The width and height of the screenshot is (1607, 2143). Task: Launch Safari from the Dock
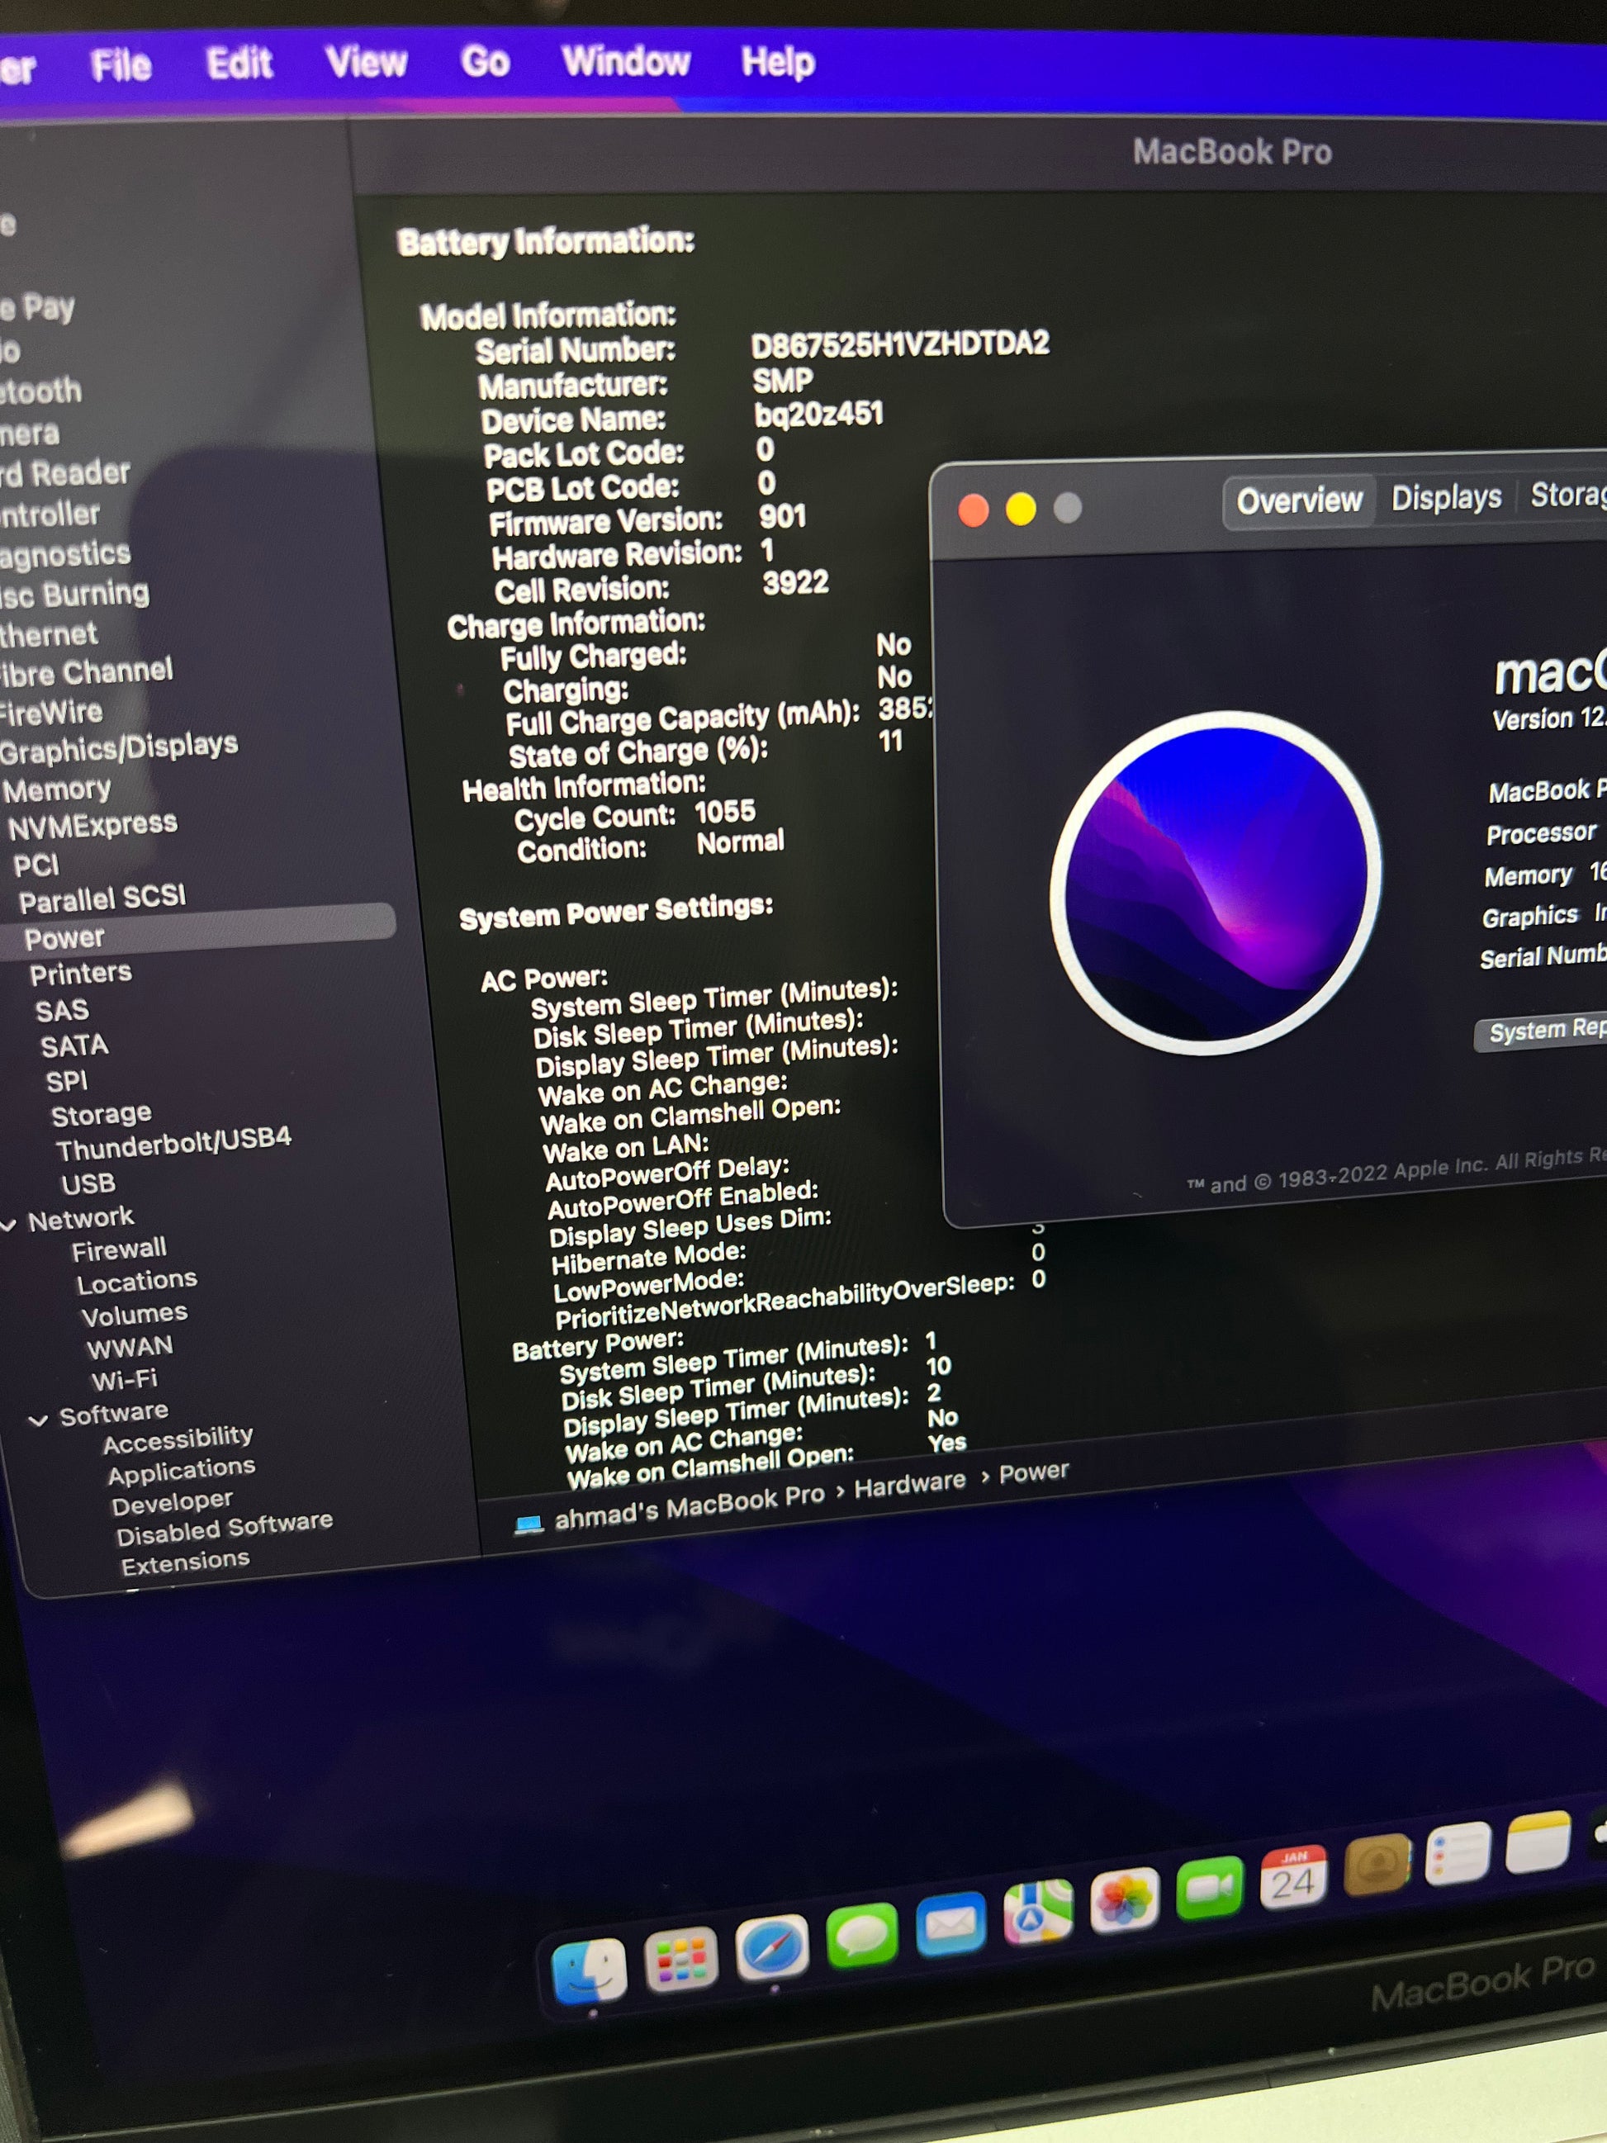pos(771,1947)
